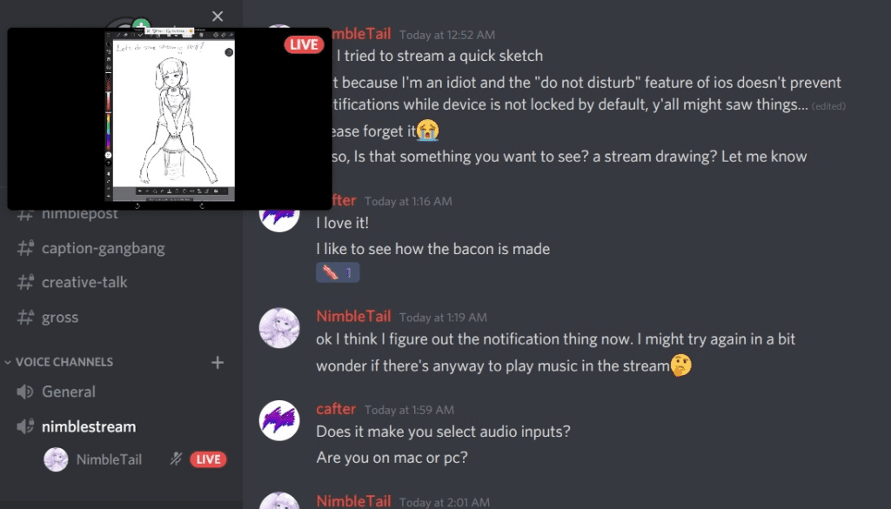Click NimbleTail username at 1:19 AM message

pyautogui.click(x=353, y=316)
